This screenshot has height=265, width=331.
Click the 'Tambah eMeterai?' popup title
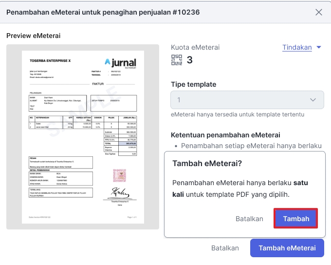point(207,163)
